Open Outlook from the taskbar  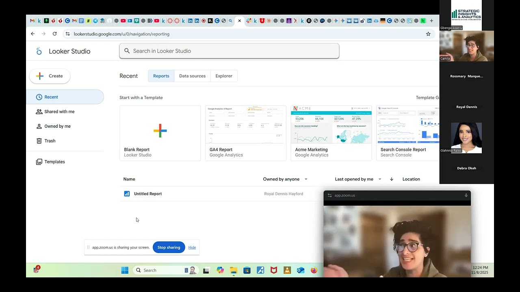pos(301,270)
